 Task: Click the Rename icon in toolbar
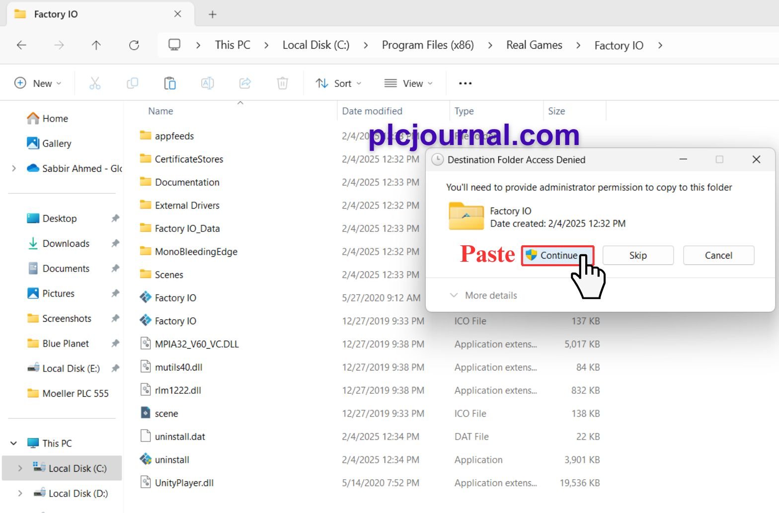click(208, 83)
